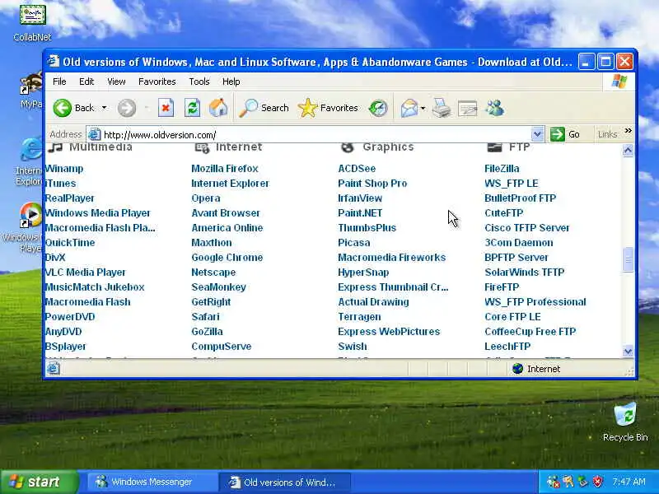The width and height of the screenshot is (659, 494).
Task: Open the CuteFTP link
Action: click(504, 213)
